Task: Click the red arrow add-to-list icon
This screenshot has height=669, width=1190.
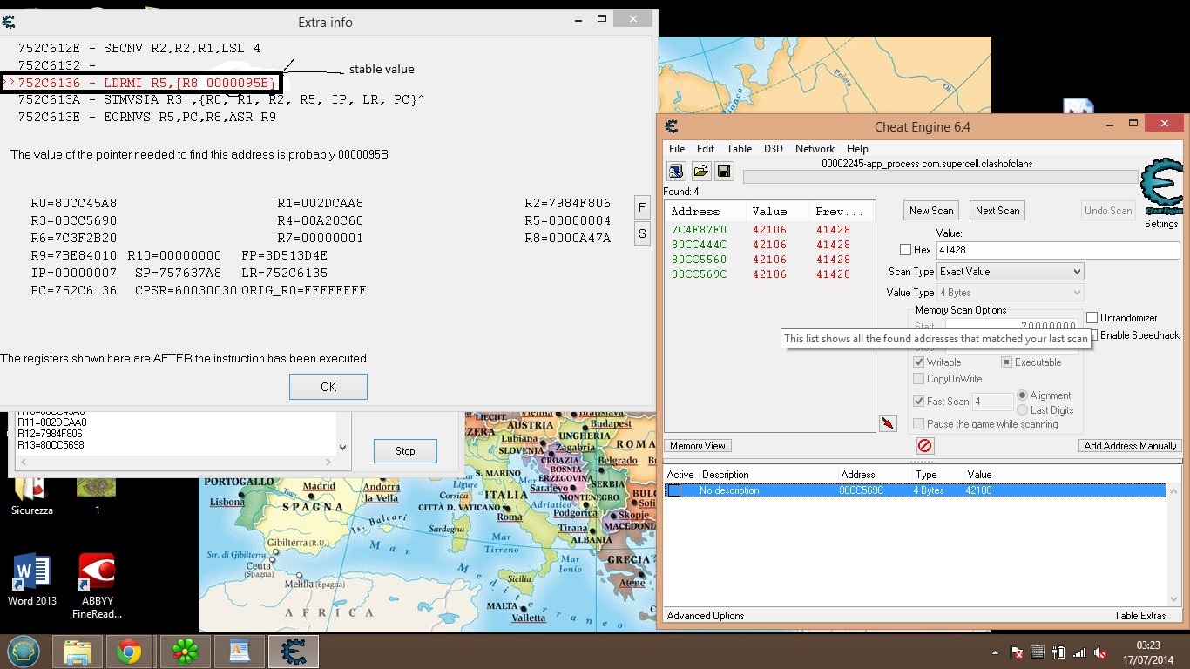Action: [x=887, y=423]
